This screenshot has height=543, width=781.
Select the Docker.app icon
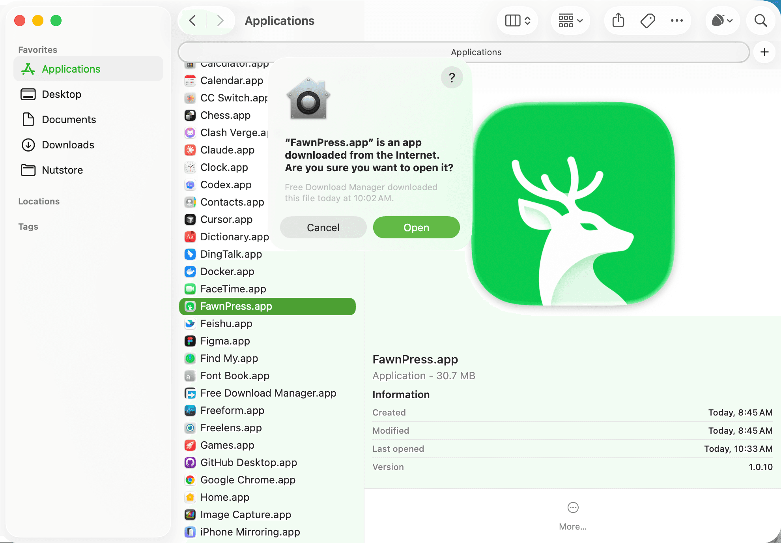[190, 271]
